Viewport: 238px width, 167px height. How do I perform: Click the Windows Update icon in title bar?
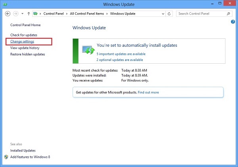pyautogui.click(x=4, y=4)
